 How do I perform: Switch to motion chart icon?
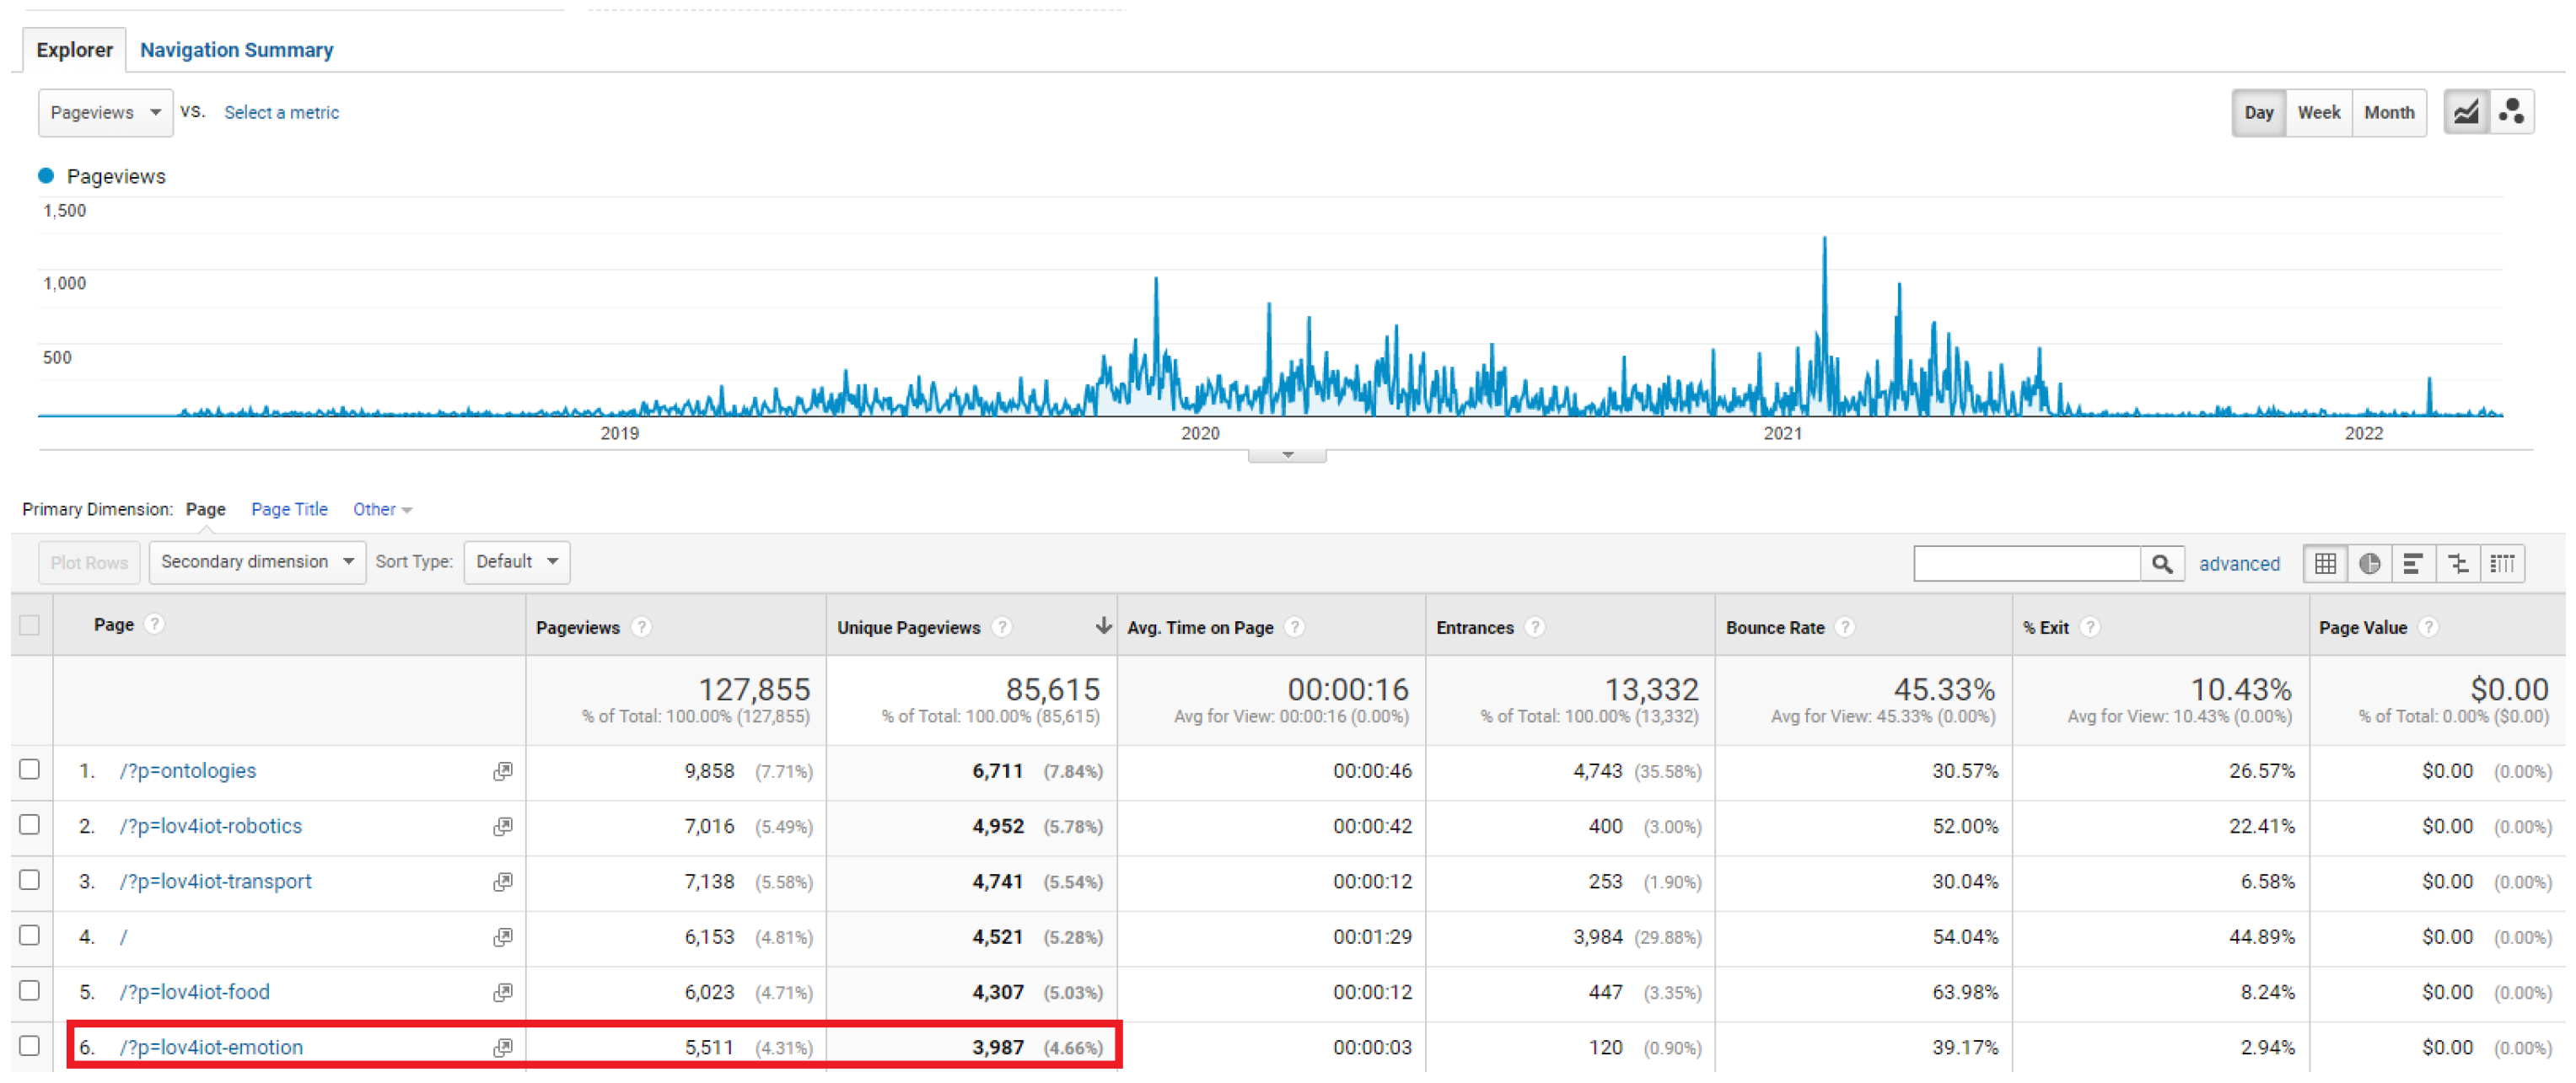coord(2512,112)
